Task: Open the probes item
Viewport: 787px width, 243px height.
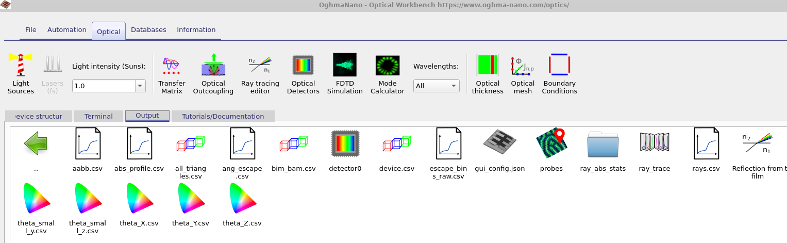Action: [551, 150]
